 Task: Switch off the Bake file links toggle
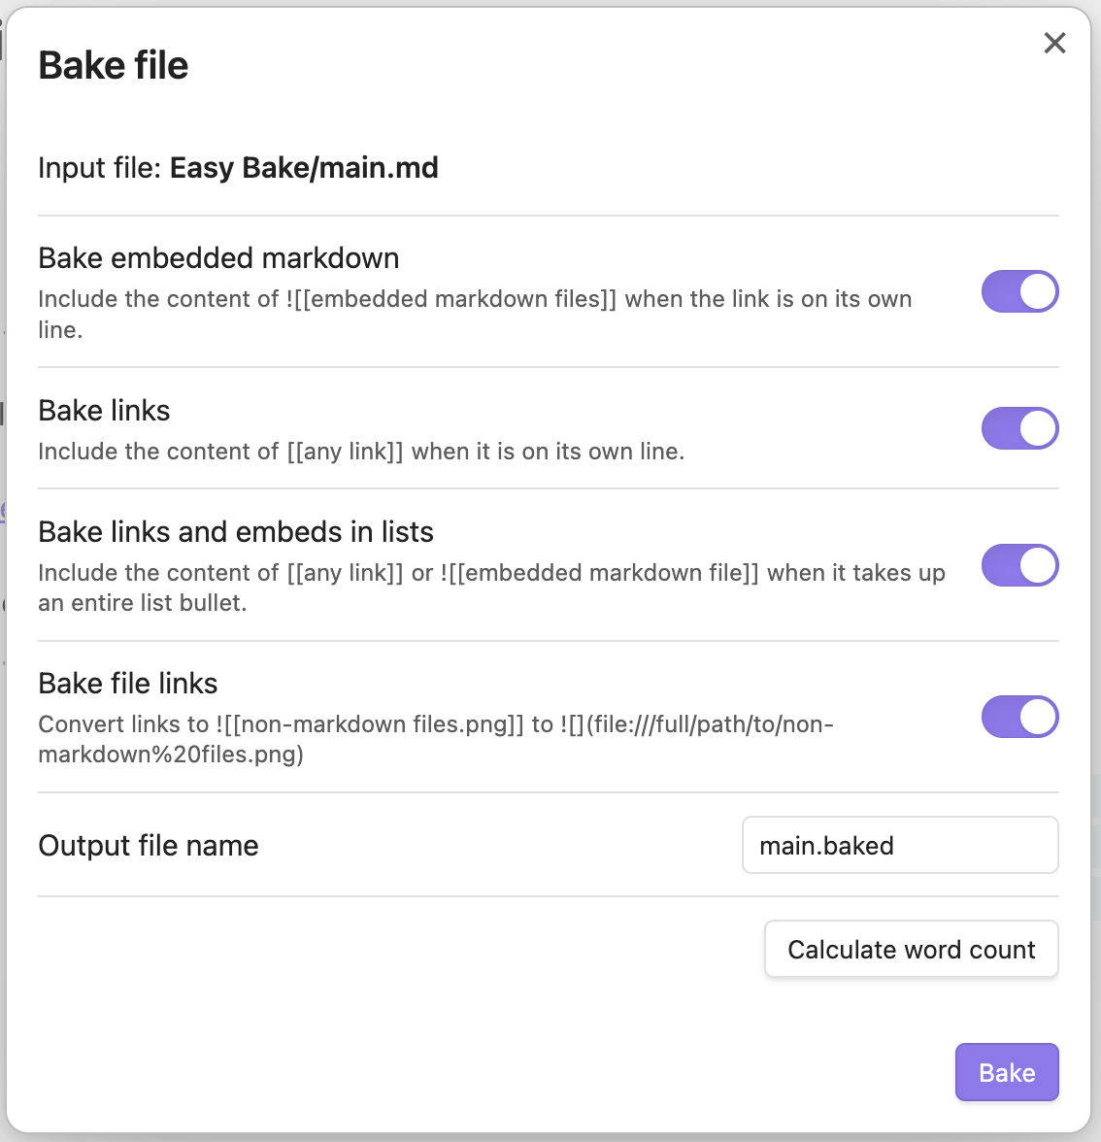[1019, 717]
